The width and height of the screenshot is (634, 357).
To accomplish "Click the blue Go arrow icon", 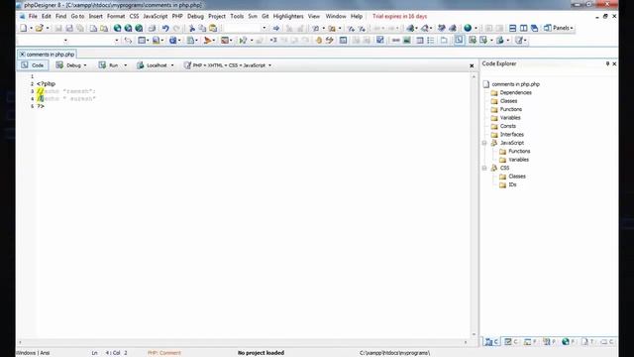I will click(276, 28).
